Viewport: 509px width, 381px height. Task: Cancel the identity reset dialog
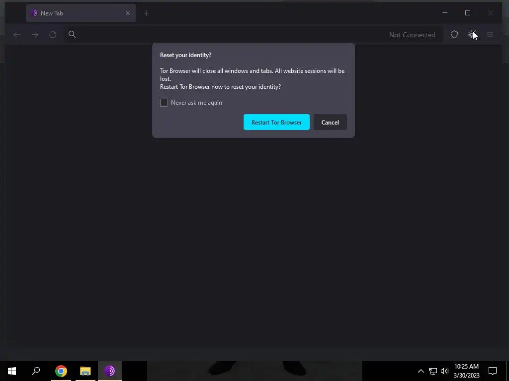click(330, 122)
